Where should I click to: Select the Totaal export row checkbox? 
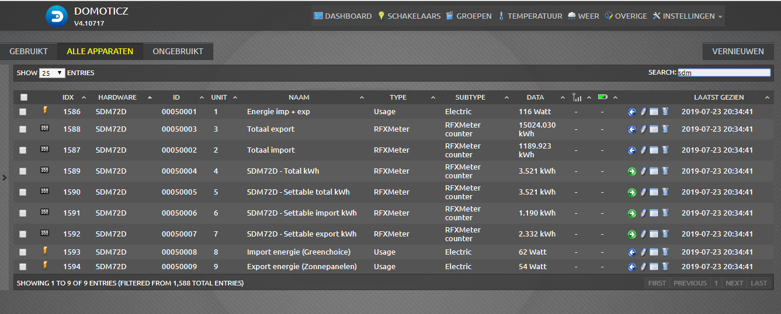pyautogui.click(x=23, y=129)
